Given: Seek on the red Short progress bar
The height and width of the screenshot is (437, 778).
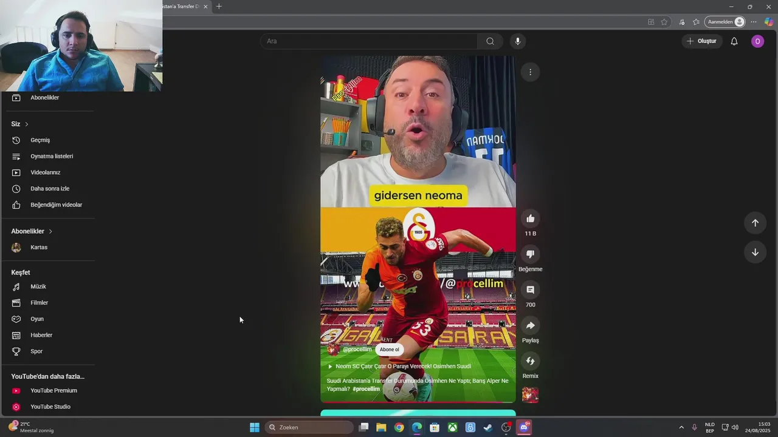Looking at the screenshot, I should [x=418, y=402].
